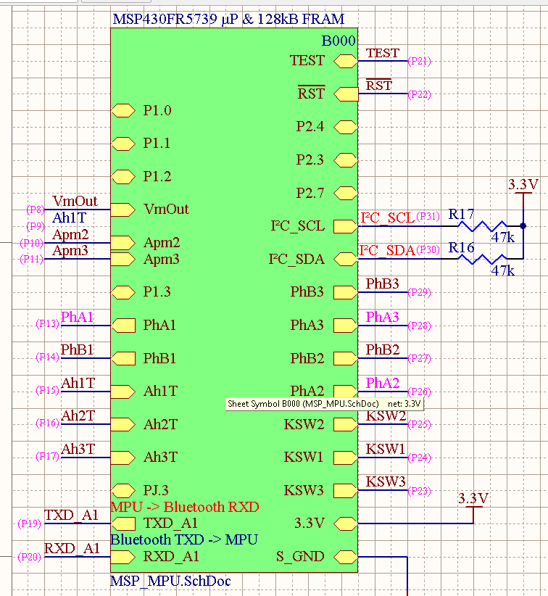The width and height of the screenshot is (548, 596).
Task: Select the (P30) parameter label
Action: pos(428,249)
